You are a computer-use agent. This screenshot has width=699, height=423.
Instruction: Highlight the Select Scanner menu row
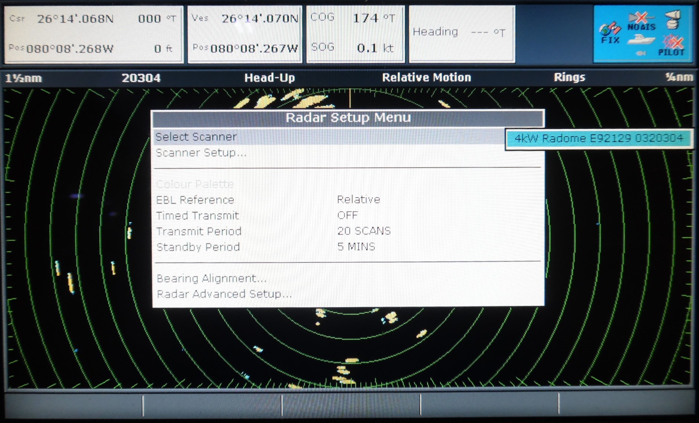coord(196,137)
